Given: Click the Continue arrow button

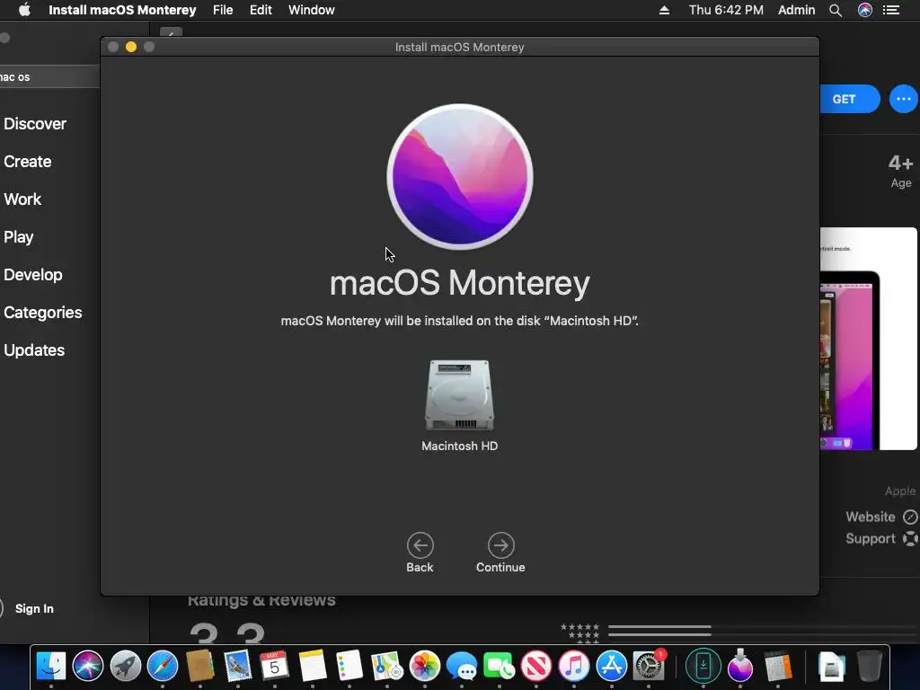Looking at the screenshot, I should pos(500,545).
